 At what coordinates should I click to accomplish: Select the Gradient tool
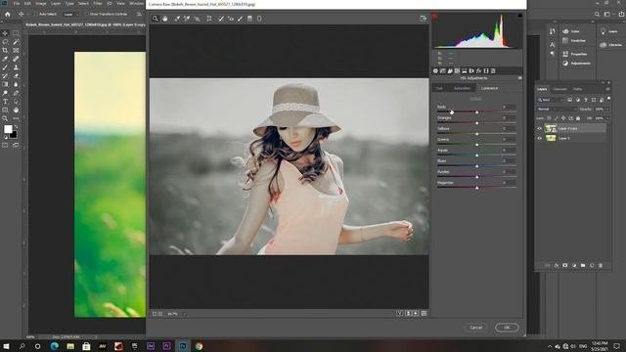pyautogui.click(x=5, y=84)
